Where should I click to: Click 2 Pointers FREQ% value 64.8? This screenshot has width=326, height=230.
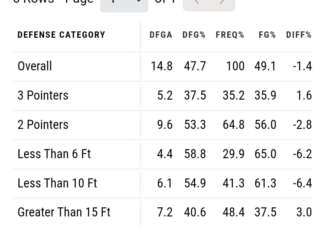tap(233, 125)
